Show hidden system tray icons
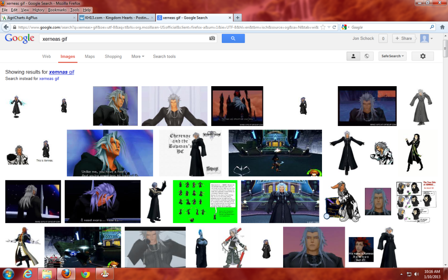Screen dimensions: 448x280 click(401, 274)
